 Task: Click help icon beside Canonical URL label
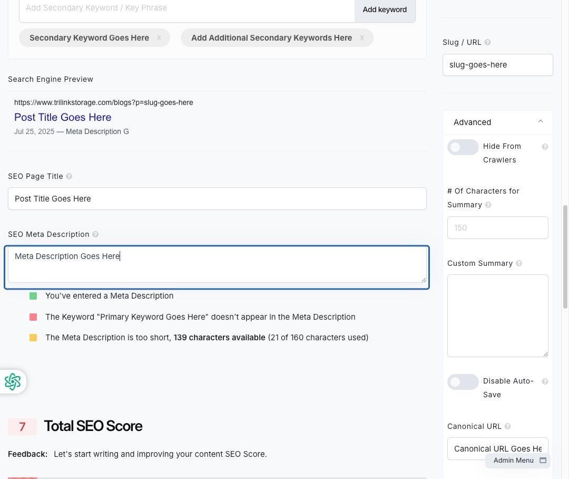pos(508,426)
